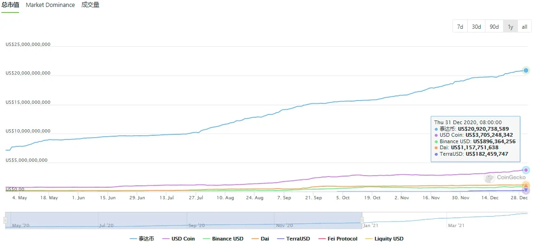Switch to the 成交量 tab
Image resolution: width=536 pixels, height=247 pixels.
coord(90,5)
